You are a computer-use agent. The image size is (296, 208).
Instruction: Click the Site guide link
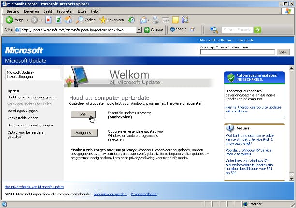coord(245,40)
